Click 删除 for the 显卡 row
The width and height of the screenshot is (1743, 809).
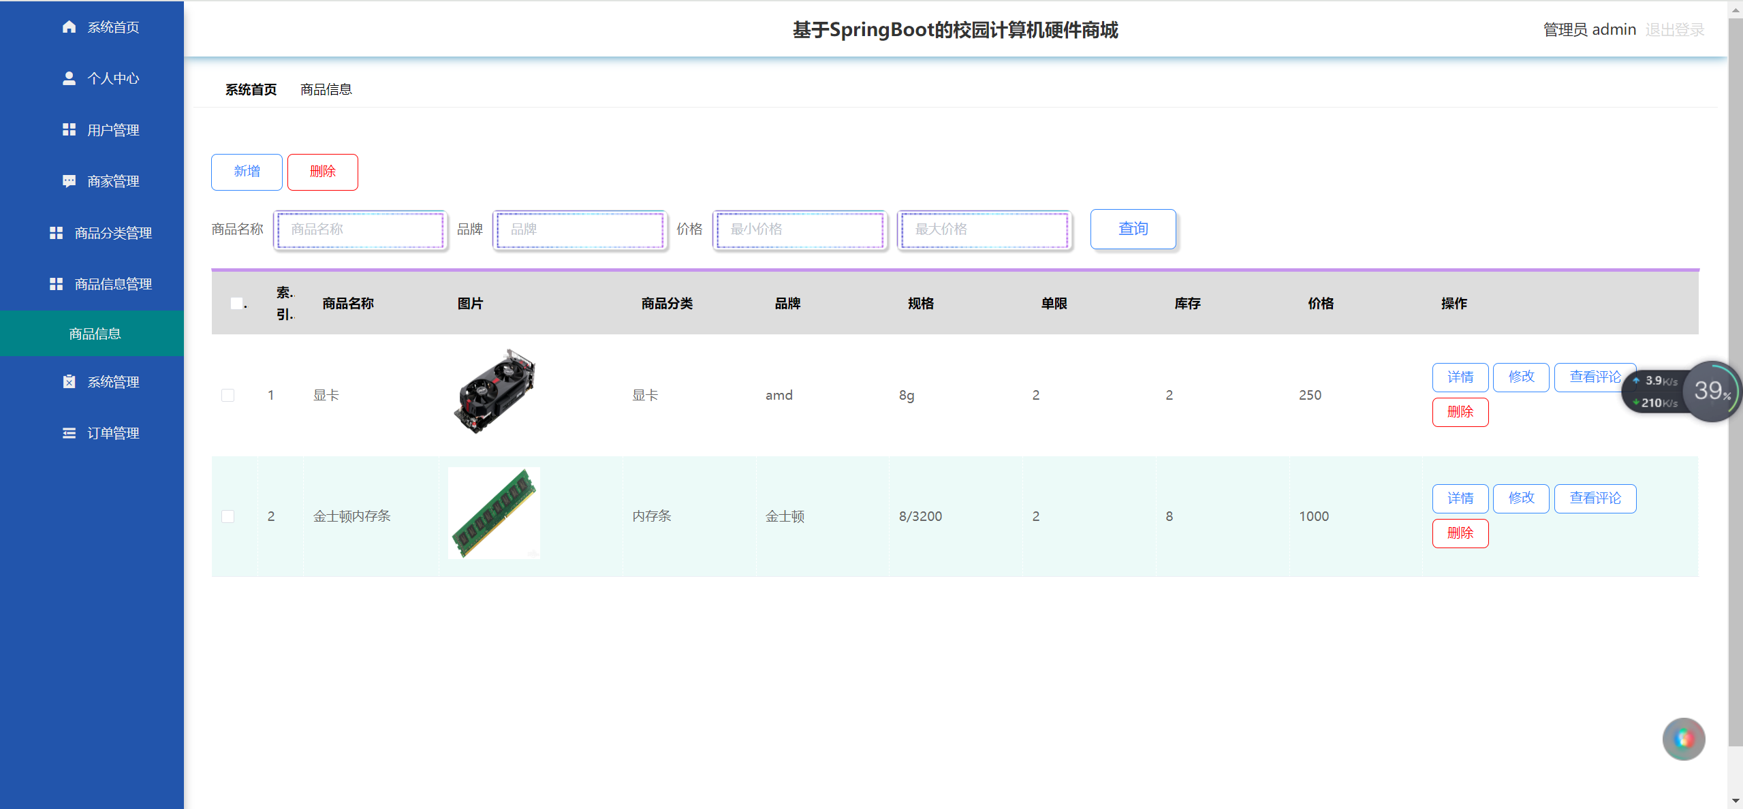[1460, 412]
